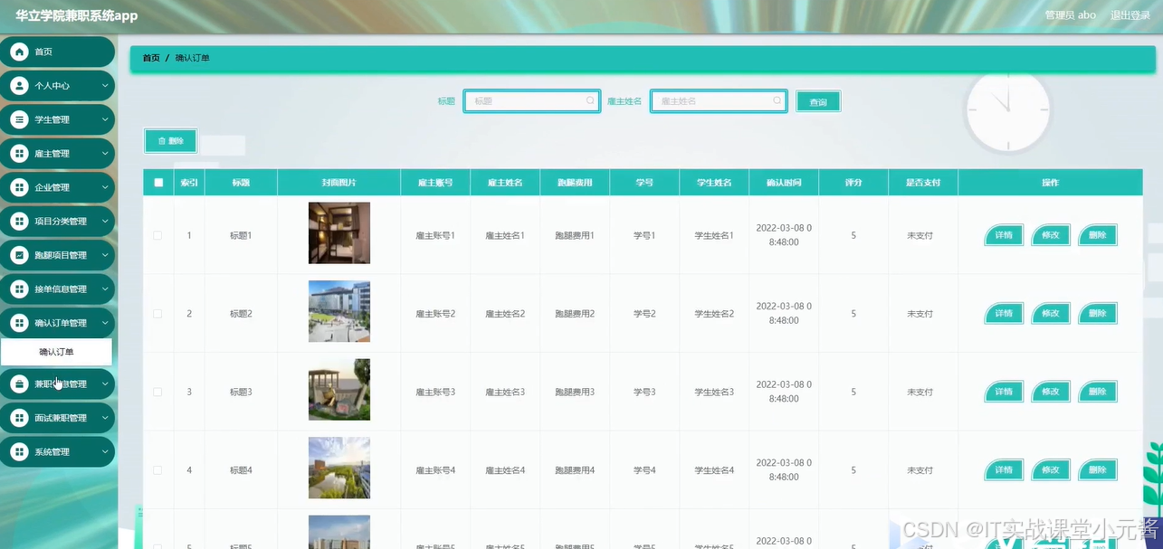Click the 确认时间 column header

coord(784,183)
